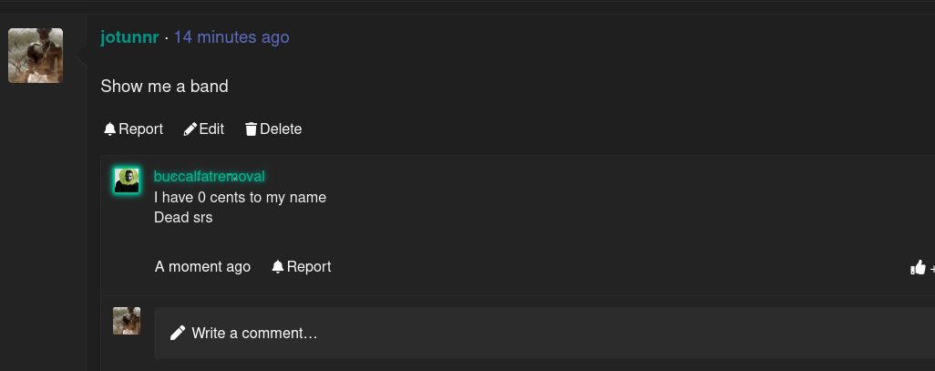The image size is (935, 371).
Task: Click pencil icon in Write a comment box
Action: 178,333
